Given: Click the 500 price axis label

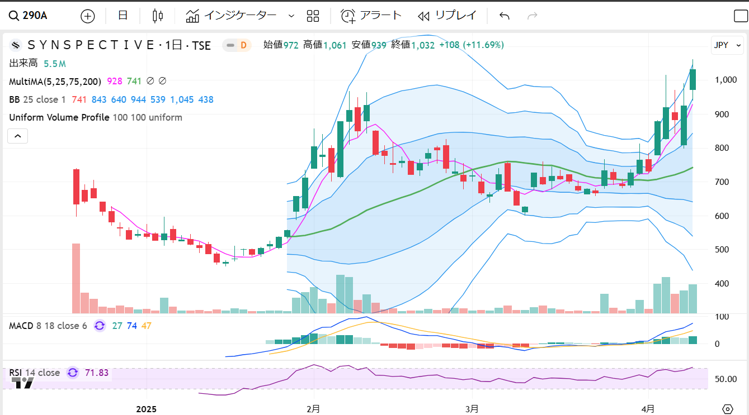Looking at the screenshot, I should [x=722, y=250].
